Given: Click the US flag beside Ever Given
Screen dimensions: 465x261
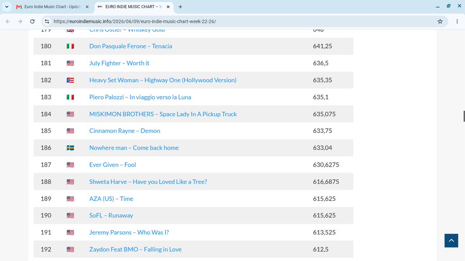Looking at the screenshot, I should [x=70, y=165].
